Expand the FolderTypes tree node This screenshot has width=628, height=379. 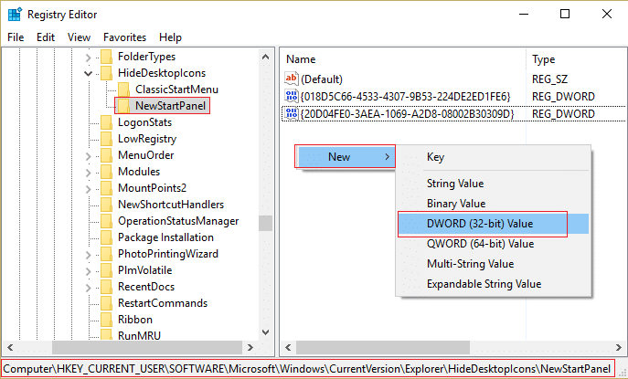(89, 58)
